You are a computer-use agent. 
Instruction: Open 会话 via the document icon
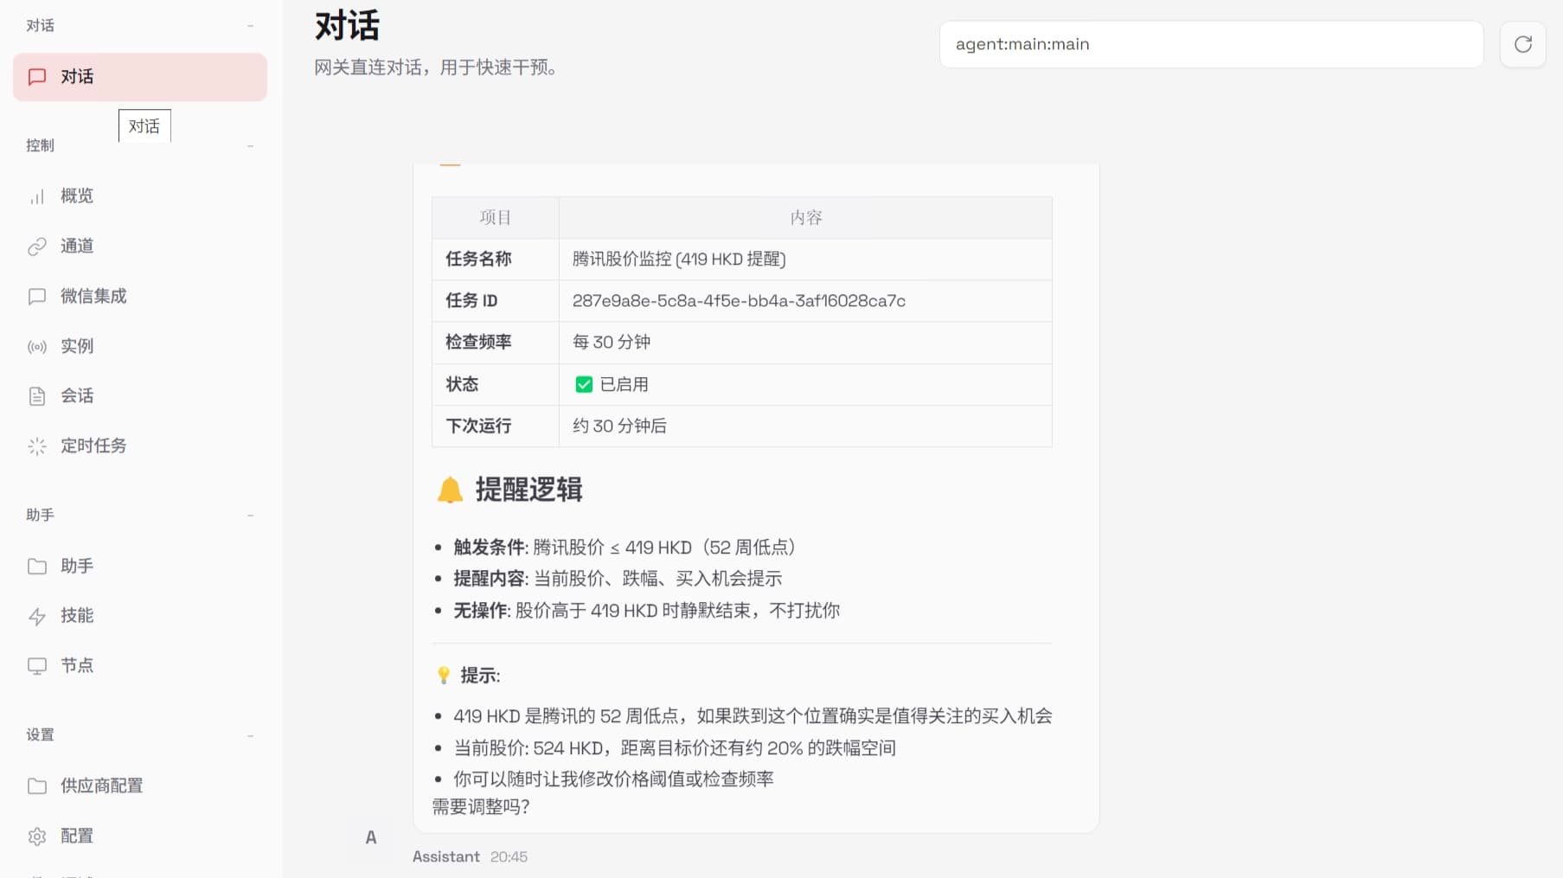[37, 395]
